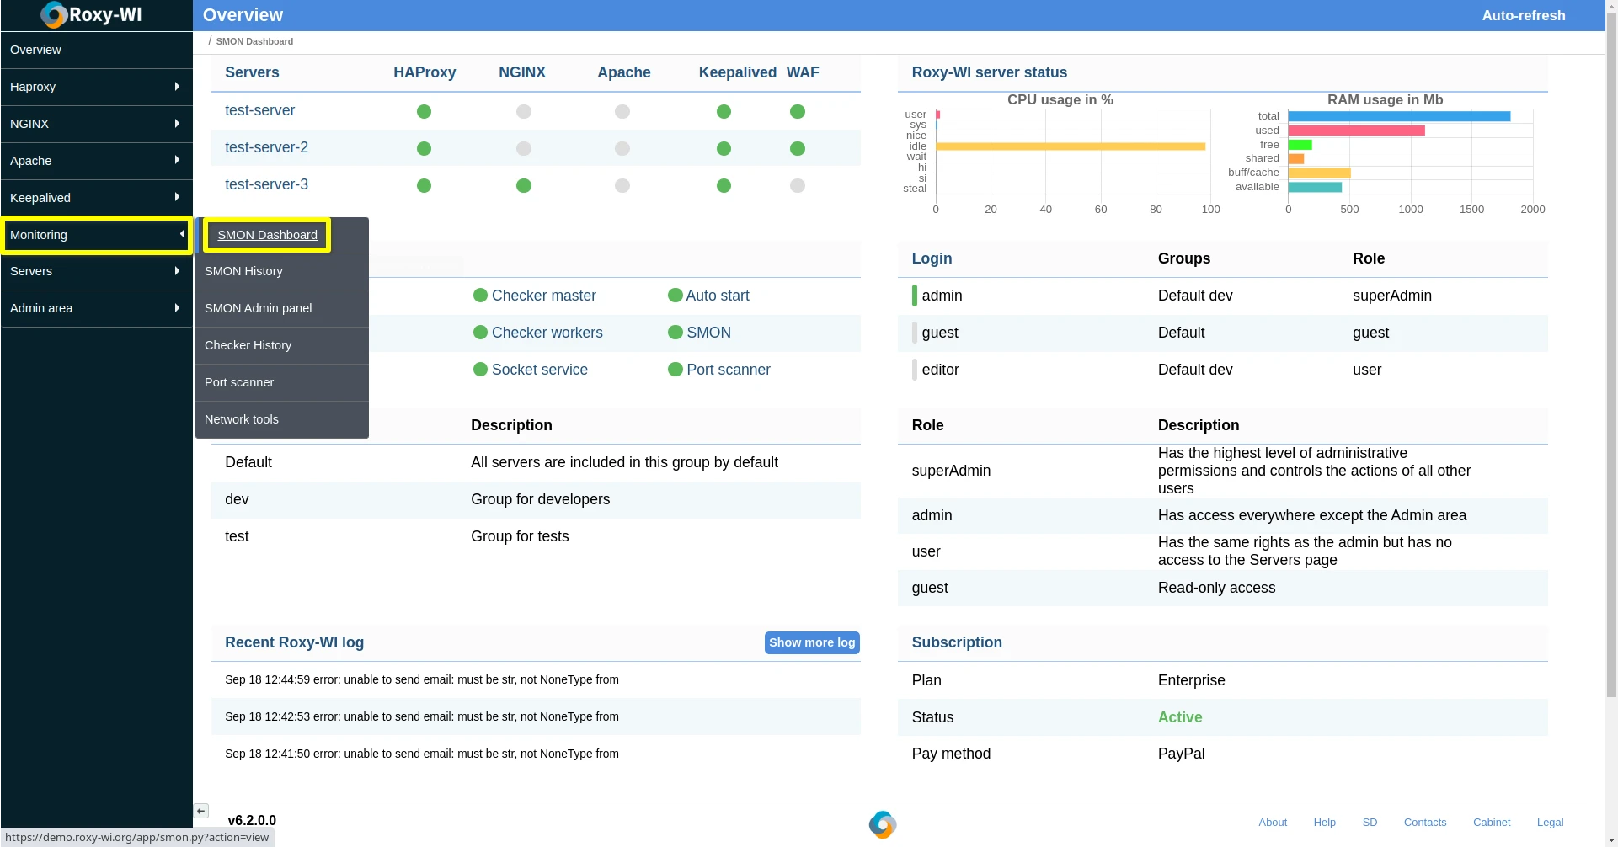This screenshot has width=1618, height=847.
Task: Collapse the Monitoring menu via its arrow
Action: [x=181, y=234]
